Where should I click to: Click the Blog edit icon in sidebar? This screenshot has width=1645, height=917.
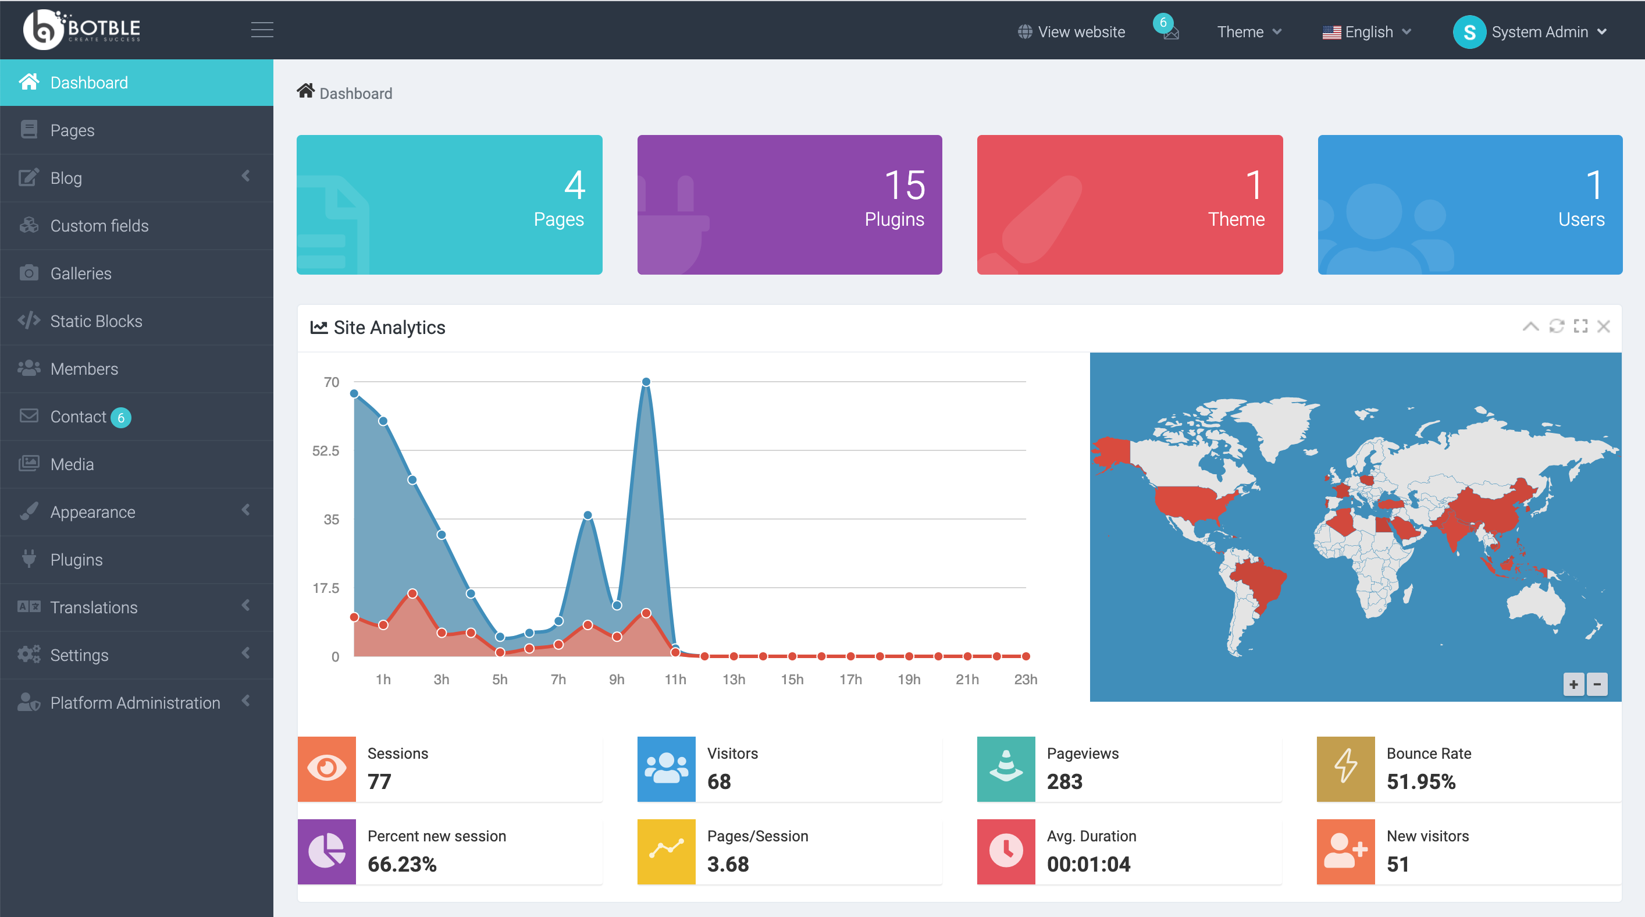pyautogui.click(x=29, y=177)
